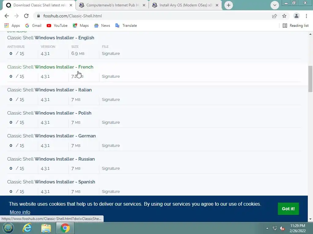Open Windows Explorer from the taskbar
Viewport: 313px width, 234px height.
[46, 228]
